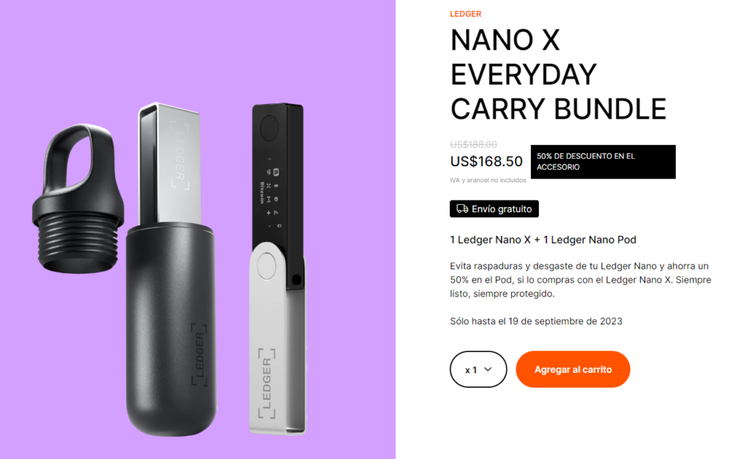Click the dark Ledger Nano Pod image

[170, 329]
